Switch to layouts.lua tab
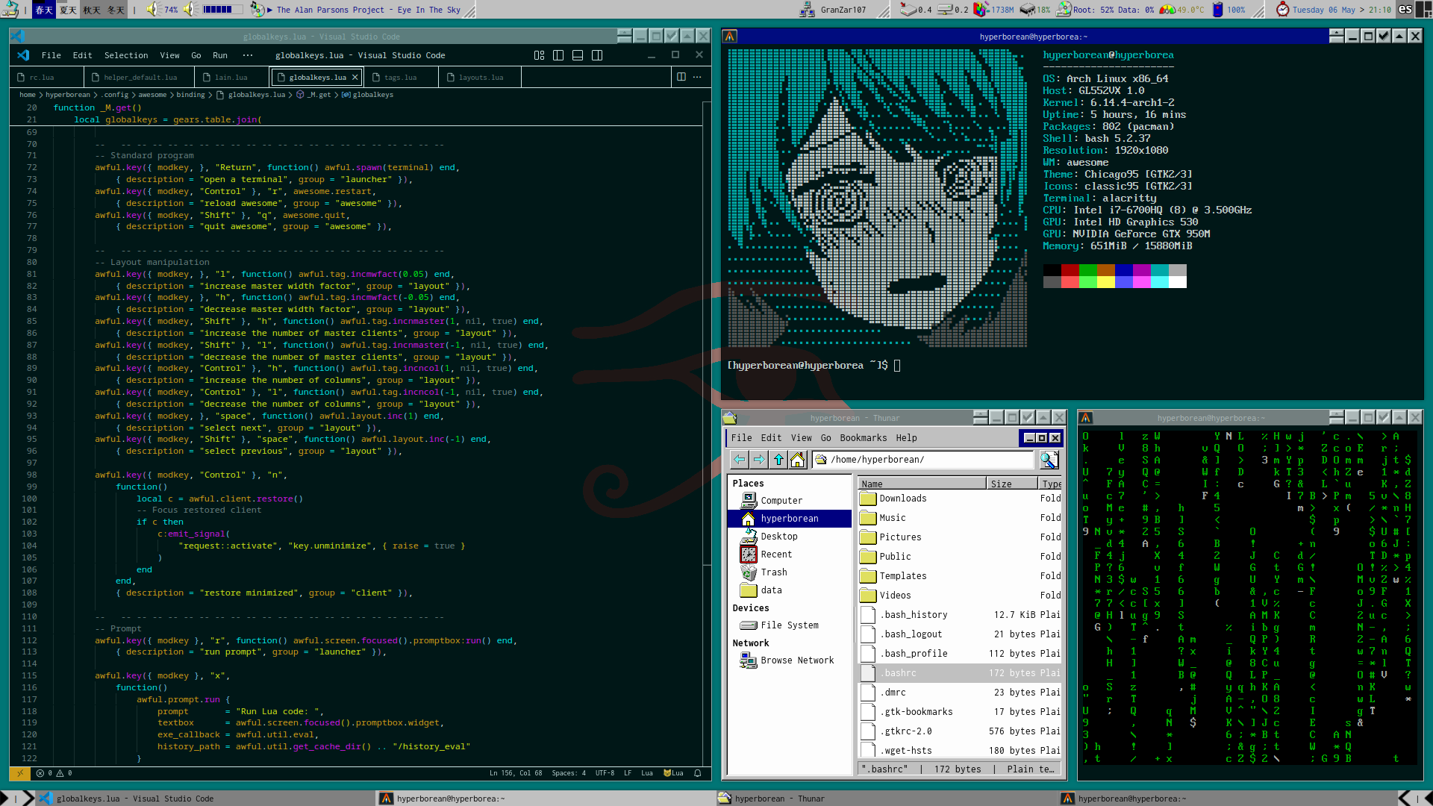The image size is (1433, 806). [481, 78]
